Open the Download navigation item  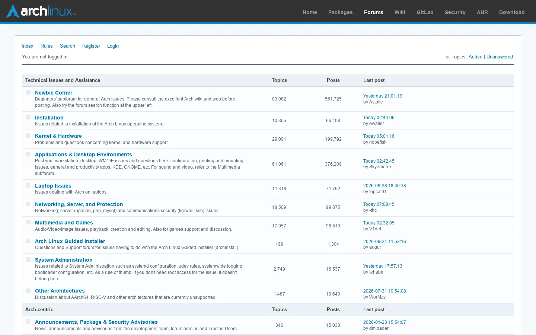(512, 12)
